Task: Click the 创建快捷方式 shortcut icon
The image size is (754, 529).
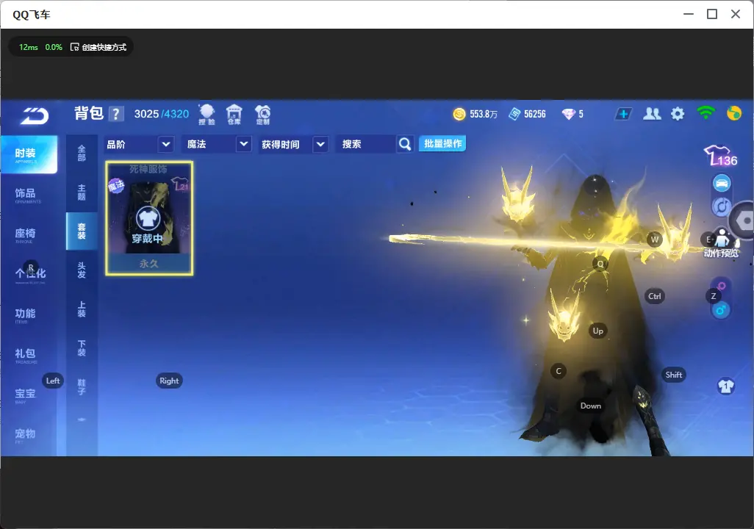Action: point(74,47)
